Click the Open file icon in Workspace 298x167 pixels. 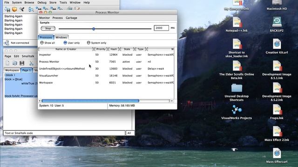(x=14, y=63)
